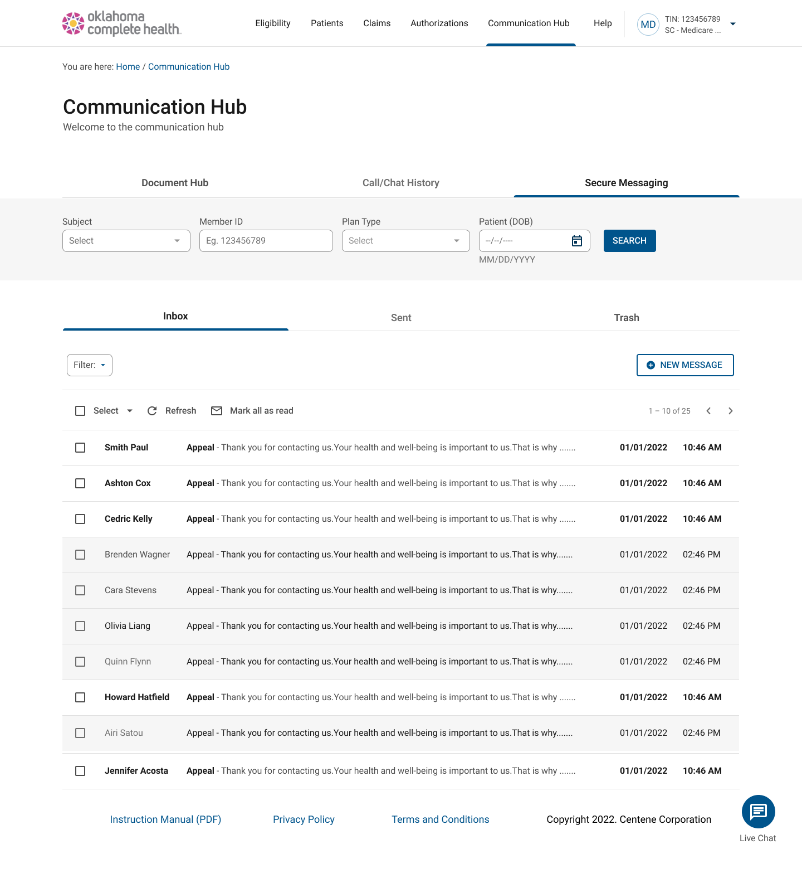Open the Plan Type dropdown
Image resolution: width=802 pixels, height=883 pixels.
point(405,241)
